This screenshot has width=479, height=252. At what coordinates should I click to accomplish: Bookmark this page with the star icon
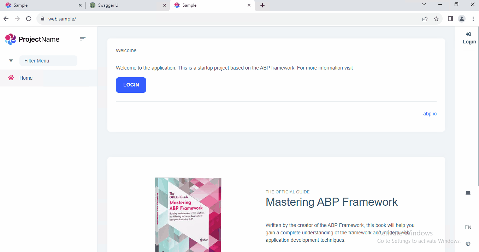tap(436, 19)
